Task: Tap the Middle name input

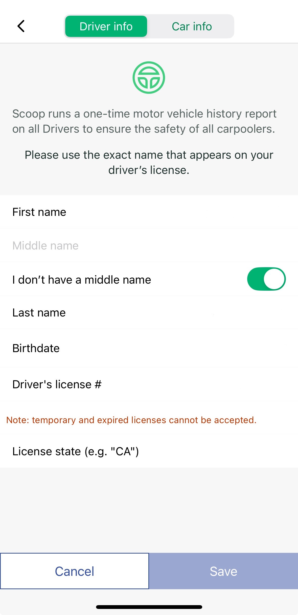Action: click(149, 246)
